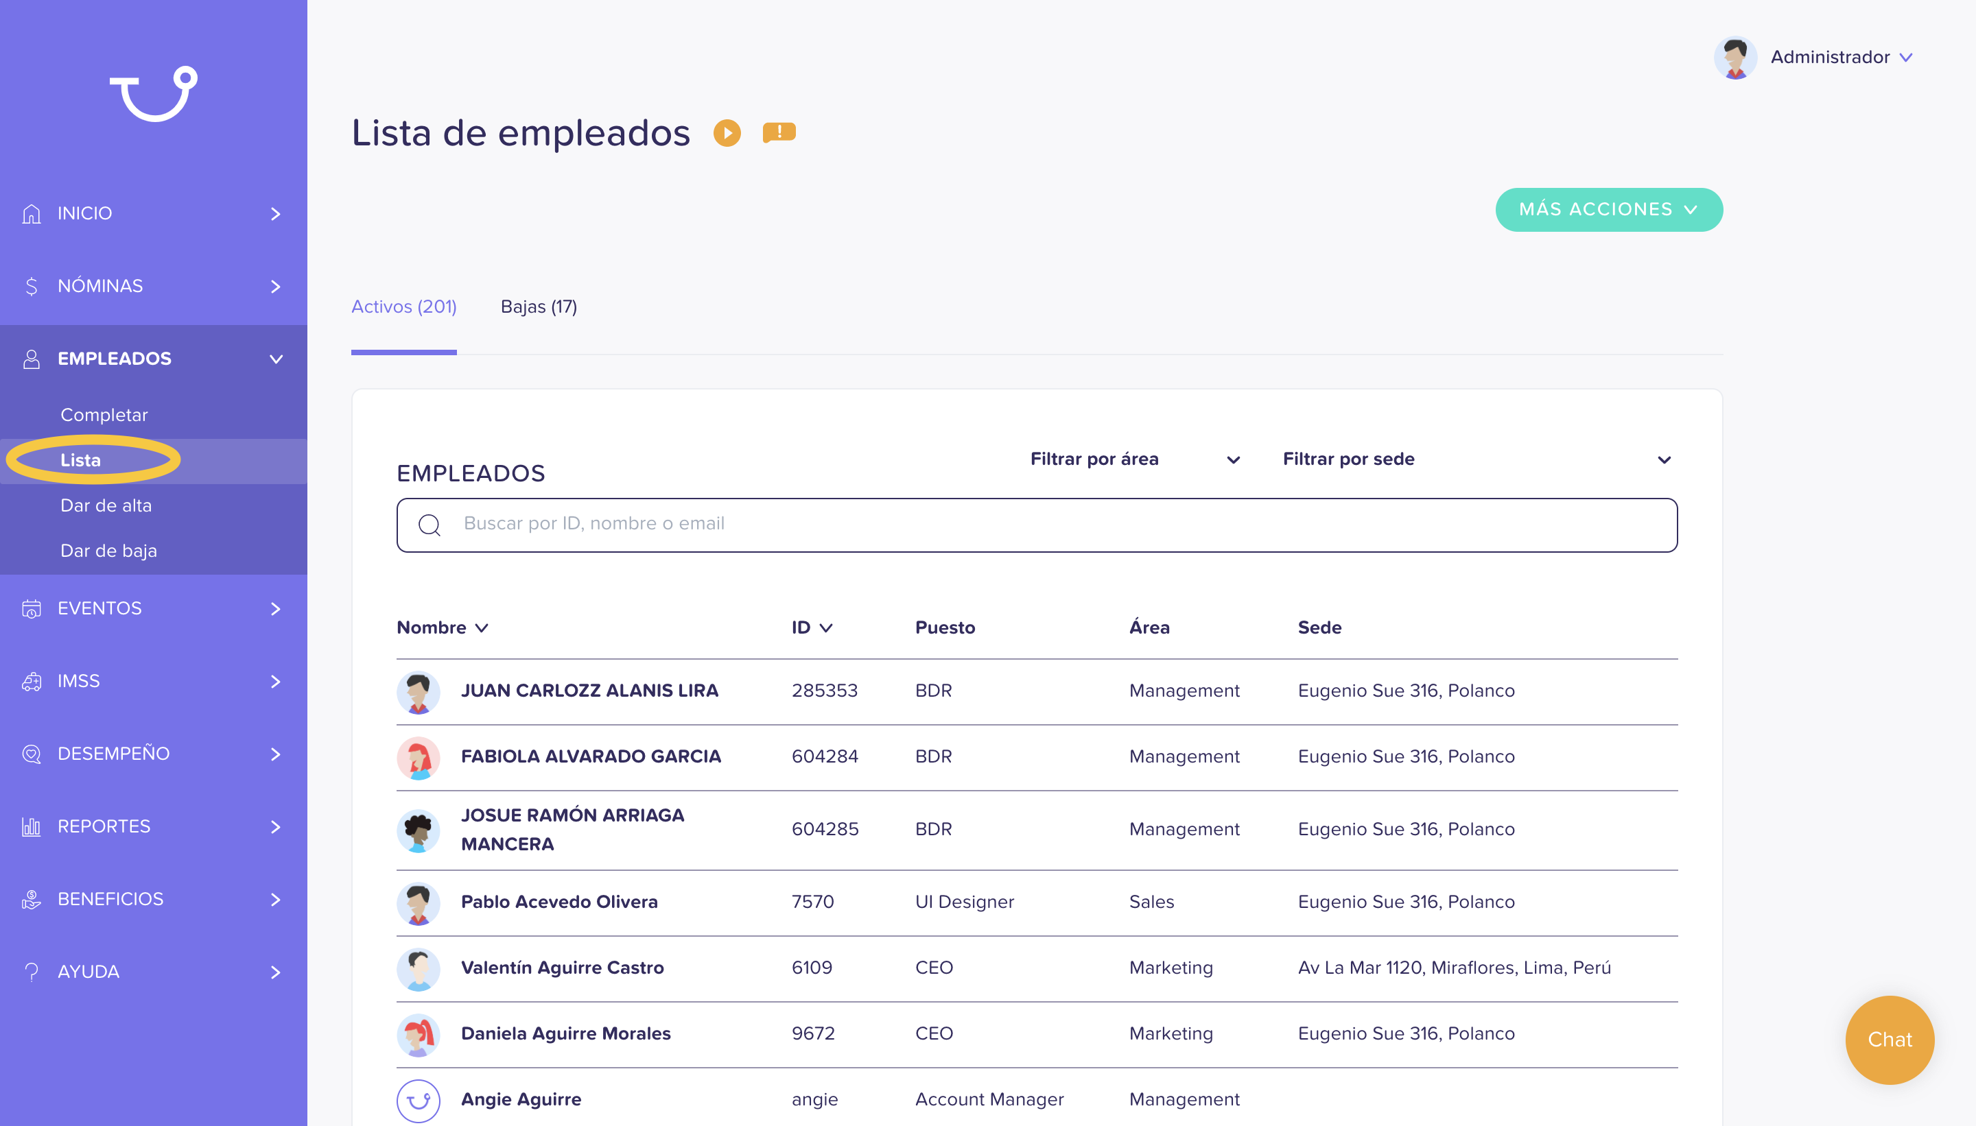Click the UI Designer puesto cell

coord(964,902)
